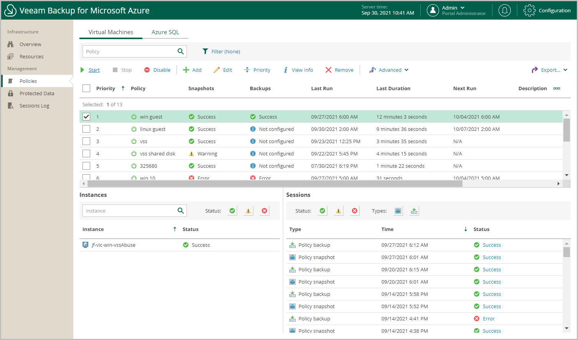Toggle Instances success status filter
Image resolution: width=578 pixels, height=340 pixels.
232,211
